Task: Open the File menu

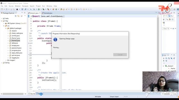Action: 2,6
